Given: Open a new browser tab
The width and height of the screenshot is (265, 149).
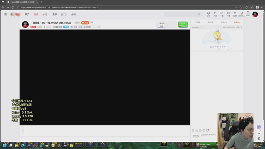Looking at the screenshot, I should 42,2.
